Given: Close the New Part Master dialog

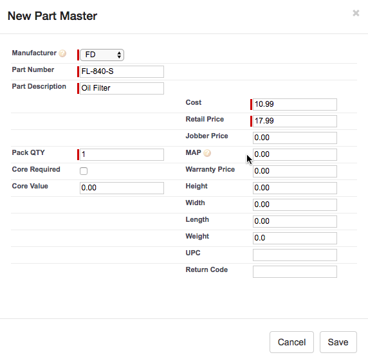Looking at the screenshot, I should click(356, 13).
